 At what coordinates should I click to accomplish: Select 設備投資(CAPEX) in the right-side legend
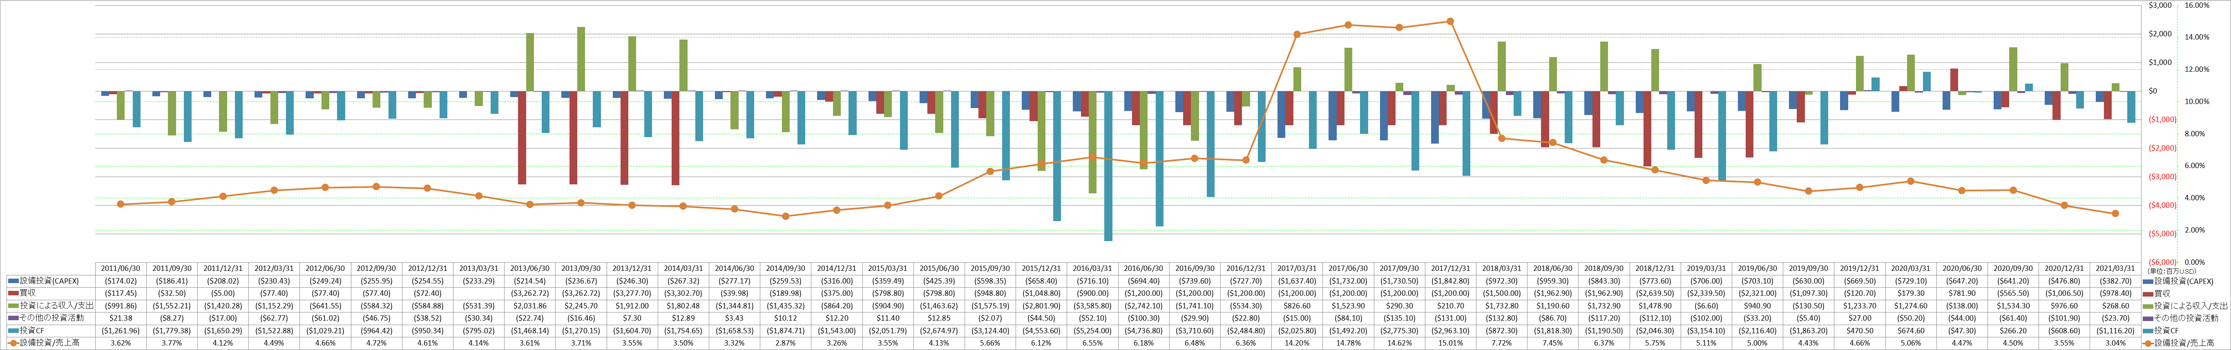(x=2183, y=281)
